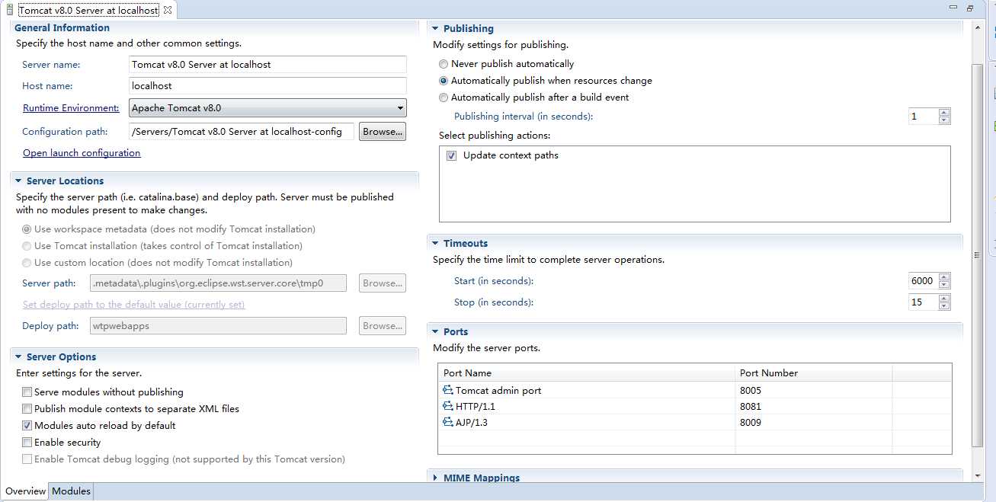
Task: Switch to the Modules tab
Action: point(71,491)
